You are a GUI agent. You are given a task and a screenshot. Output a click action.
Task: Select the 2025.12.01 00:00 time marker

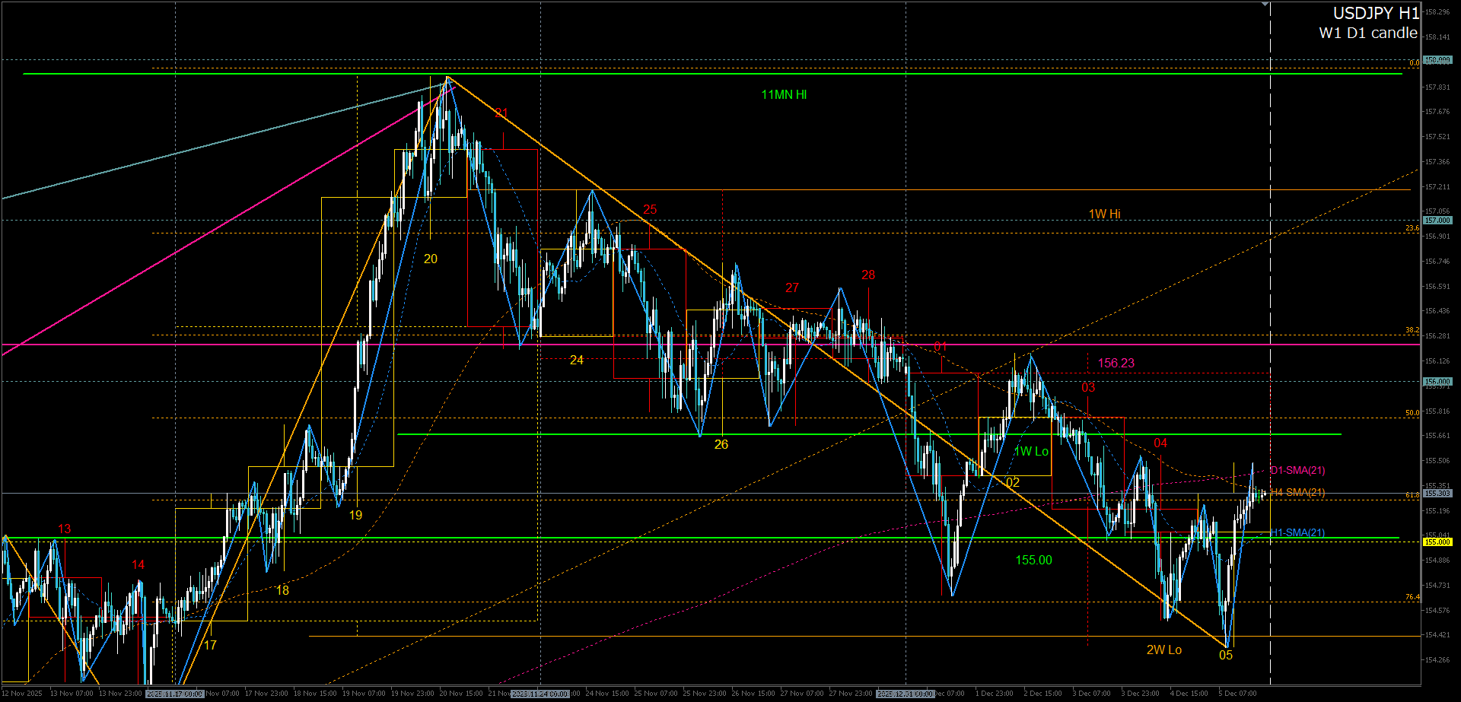click(x=905, y=694)
